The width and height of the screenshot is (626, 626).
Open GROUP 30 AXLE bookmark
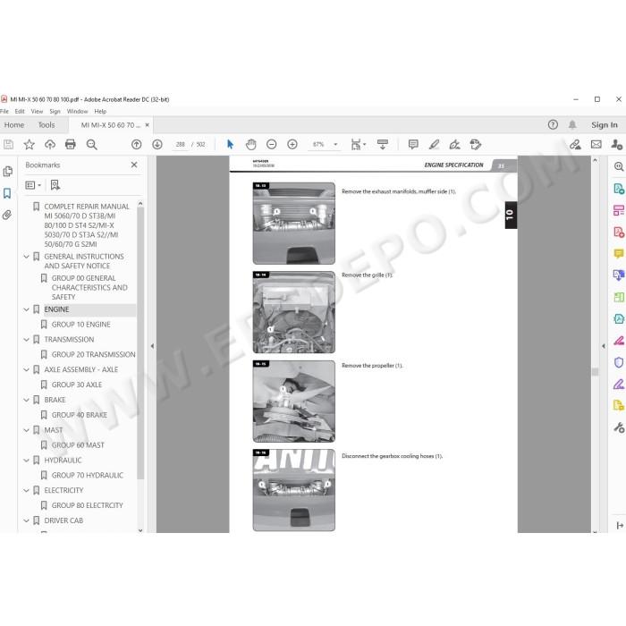pyautogui.click(x=77, y=385)
